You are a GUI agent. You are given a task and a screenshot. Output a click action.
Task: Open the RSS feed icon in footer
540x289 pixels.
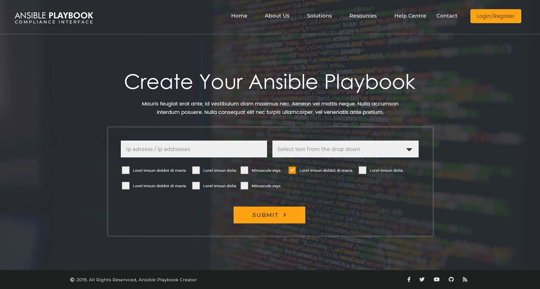pyautogui.click(x=465, y=279)
